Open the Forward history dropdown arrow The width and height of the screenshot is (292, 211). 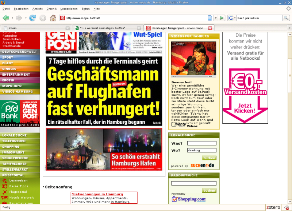26,18
